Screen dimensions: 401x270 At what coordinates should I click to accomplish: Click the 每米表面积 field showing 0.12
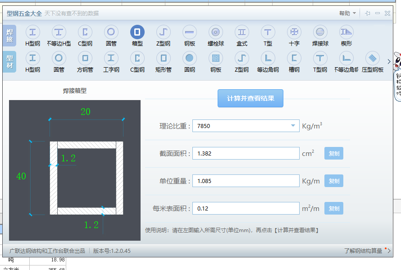tap(246, 208)
